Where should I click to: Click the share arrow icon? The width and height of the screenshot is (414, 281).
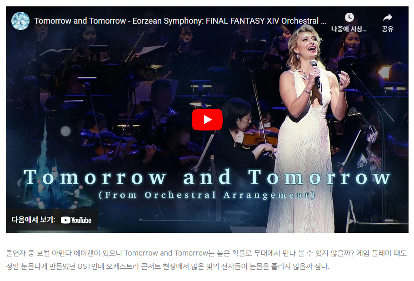(x=387, y=18)
